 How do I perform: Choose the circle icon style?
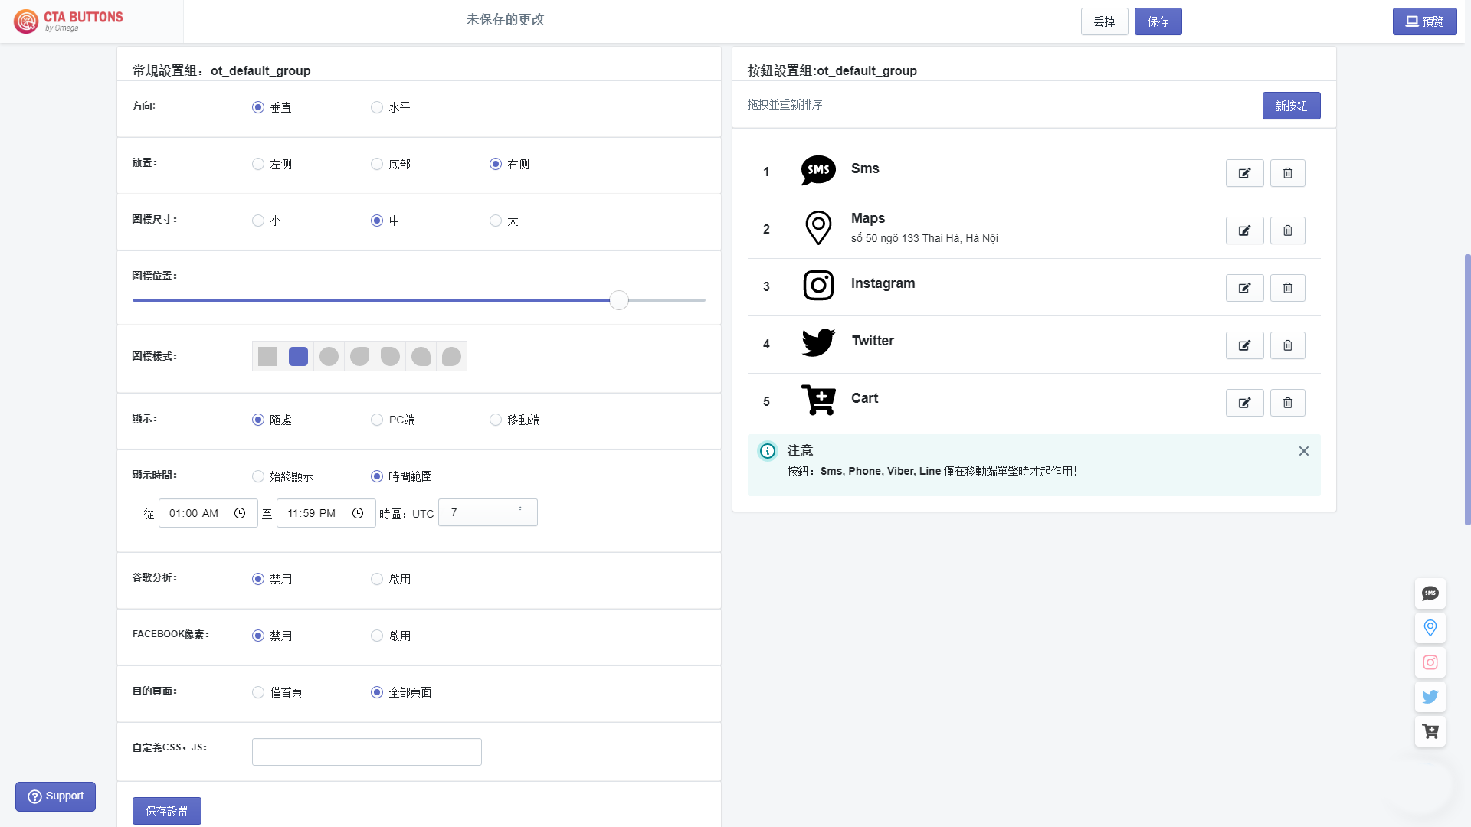(x=329, y=356)
